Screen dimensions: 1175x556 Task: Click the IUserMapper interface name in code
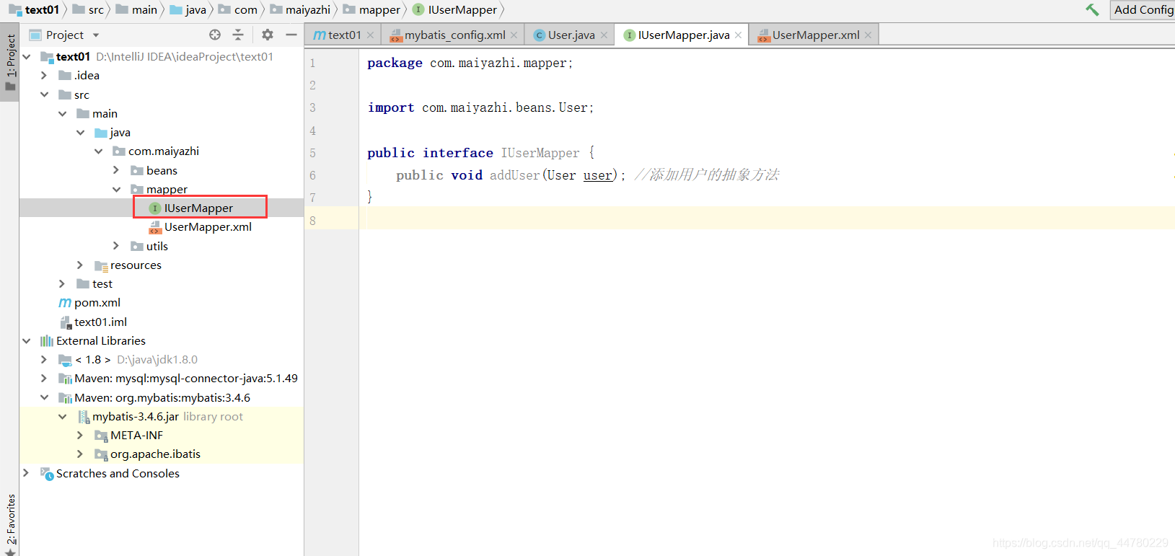[540, 153]
